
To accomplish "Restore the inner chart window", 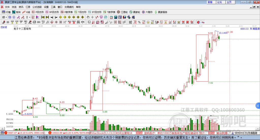I will point(254,7).
